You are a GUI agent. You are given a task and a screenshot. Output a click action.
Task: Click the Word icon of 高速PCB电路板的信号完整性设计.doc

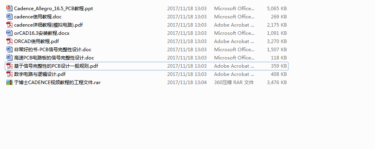pyautogui.click(x=9, y=57)
